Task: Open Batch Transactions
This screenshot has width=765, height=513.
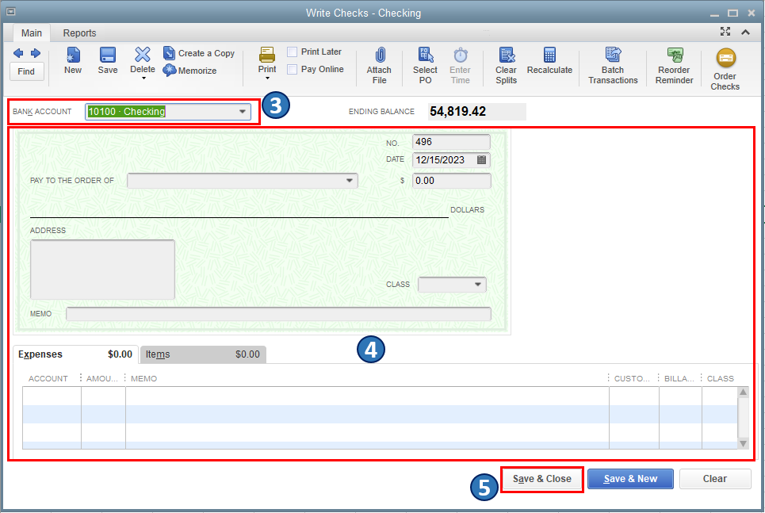Action: 613,66
